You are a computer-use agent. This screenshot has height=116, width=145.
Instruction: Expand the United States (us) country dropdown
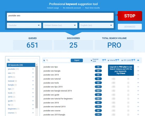[x=60, y=25]
